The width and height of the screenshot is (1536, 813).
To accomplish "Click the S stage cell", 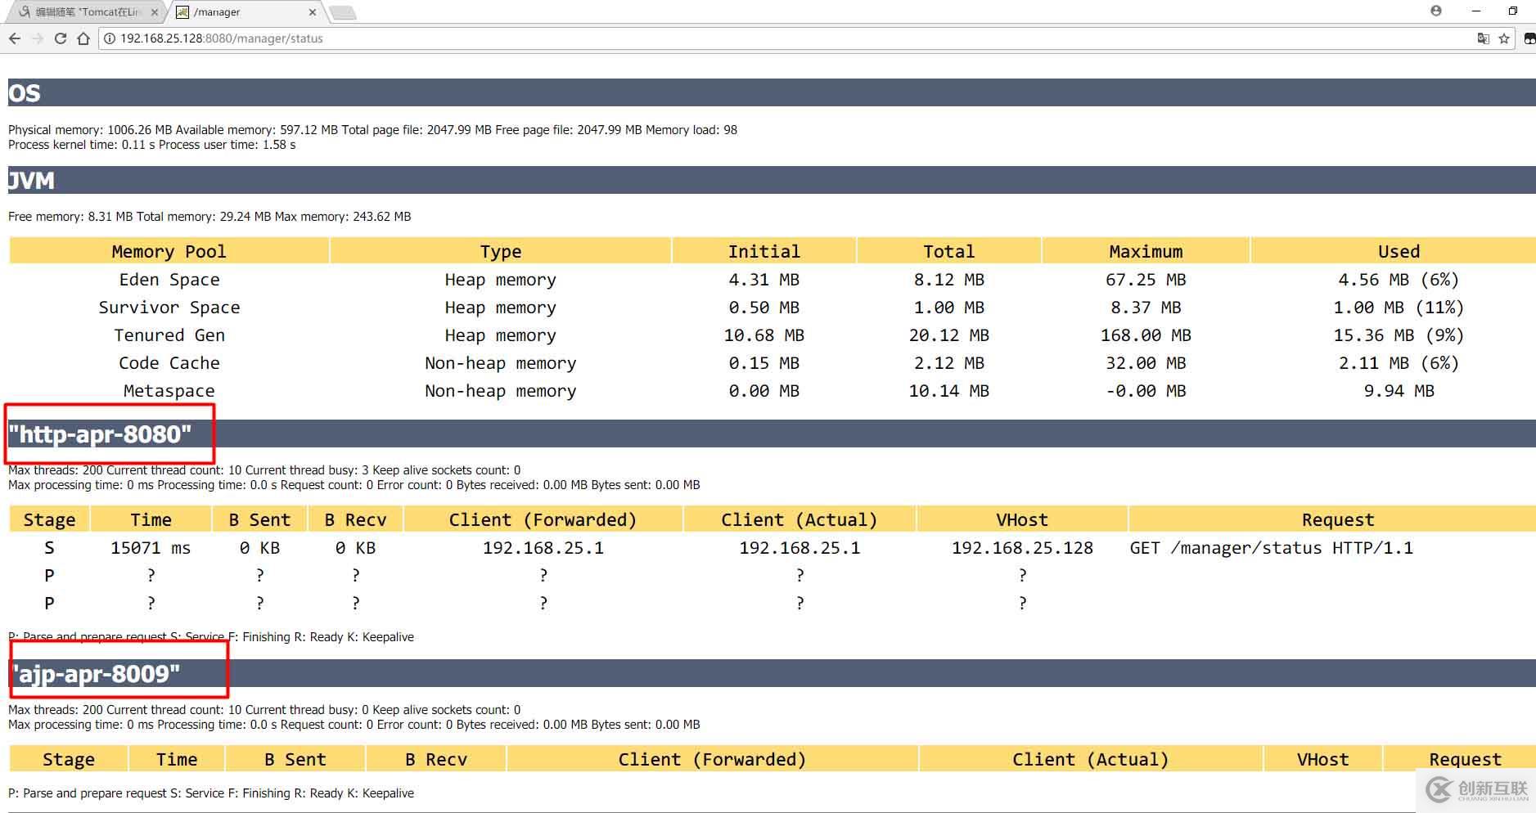I will tap(49, 548).
